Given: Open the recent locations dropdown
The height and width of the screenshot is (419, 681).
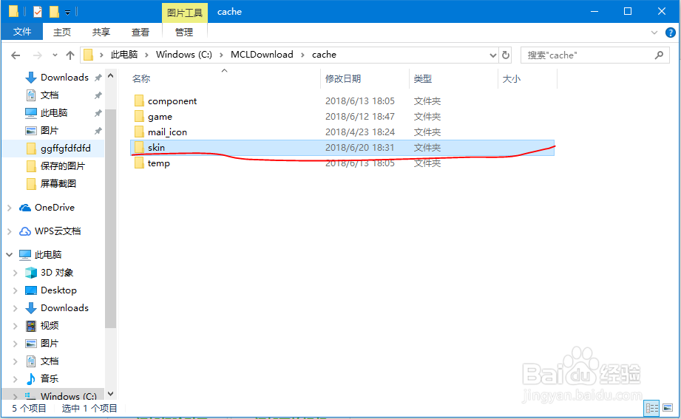Looking at the screenshot, I should tap(55, 55).
